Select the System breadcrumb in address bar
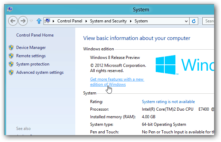The height and width of the screenshot is (142, 221). (141, 21)
